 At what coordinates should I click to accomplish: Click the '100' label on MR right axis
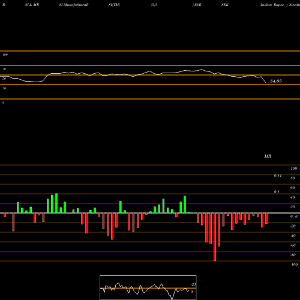pyautogui.click(x=293, y=169)
